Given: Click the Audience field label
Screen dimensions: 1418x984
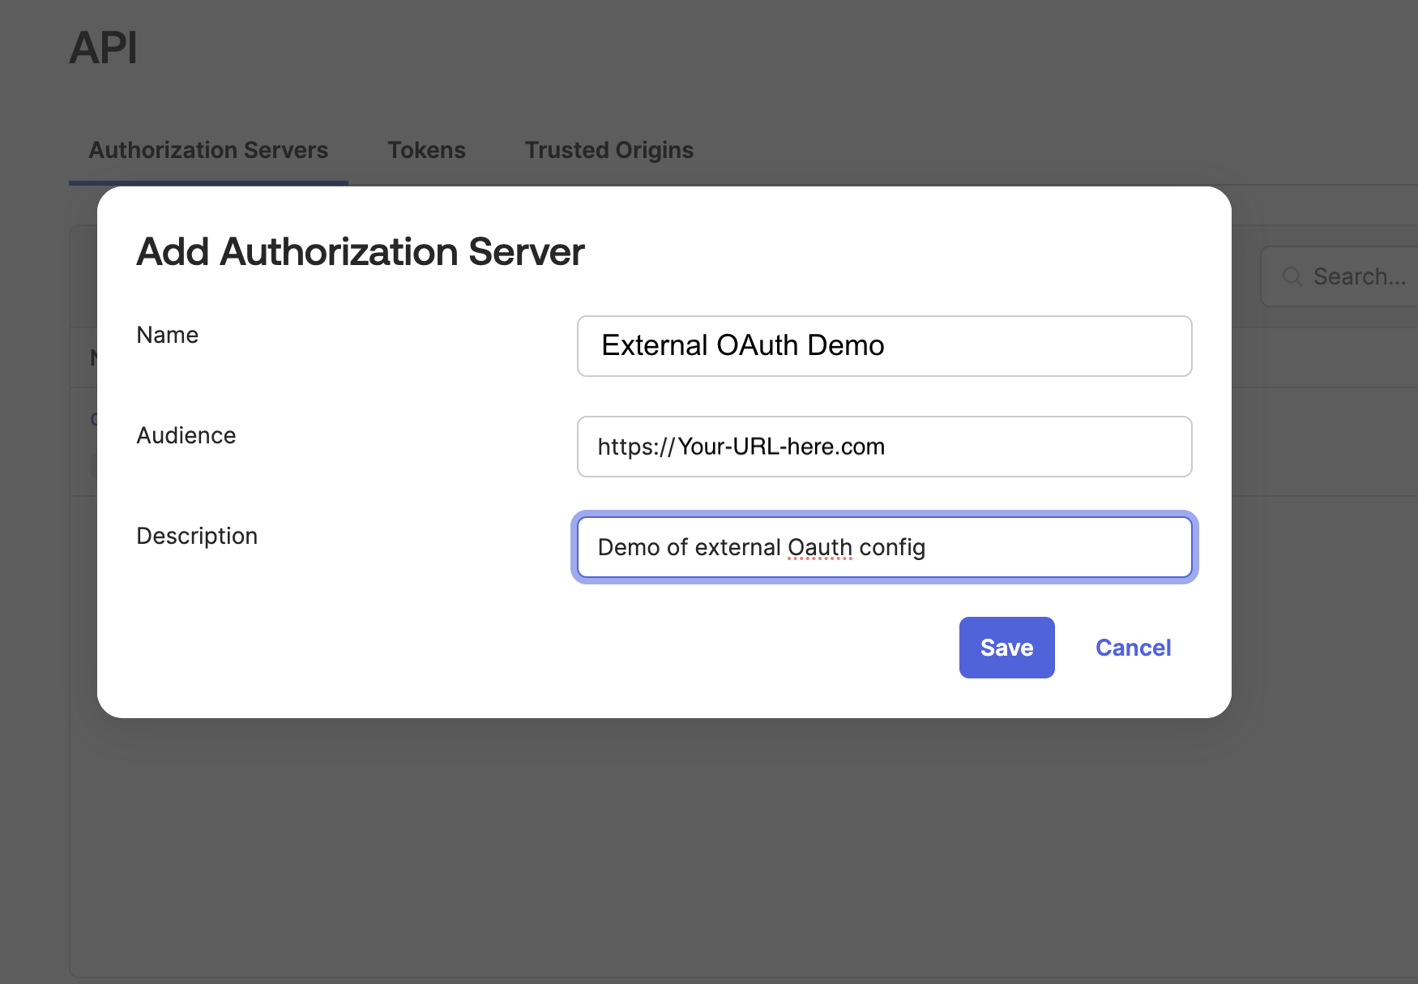Looking at the screenshot, I should [186, 435].
